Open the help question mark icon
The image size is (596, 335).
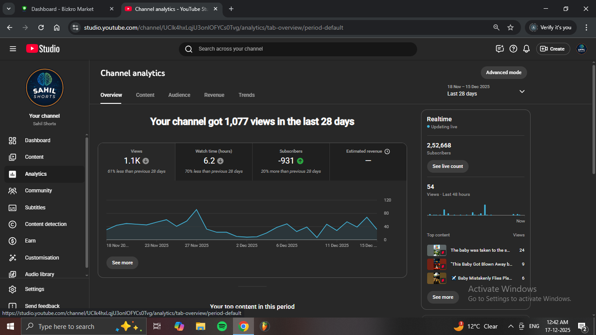tap(514, 49)
